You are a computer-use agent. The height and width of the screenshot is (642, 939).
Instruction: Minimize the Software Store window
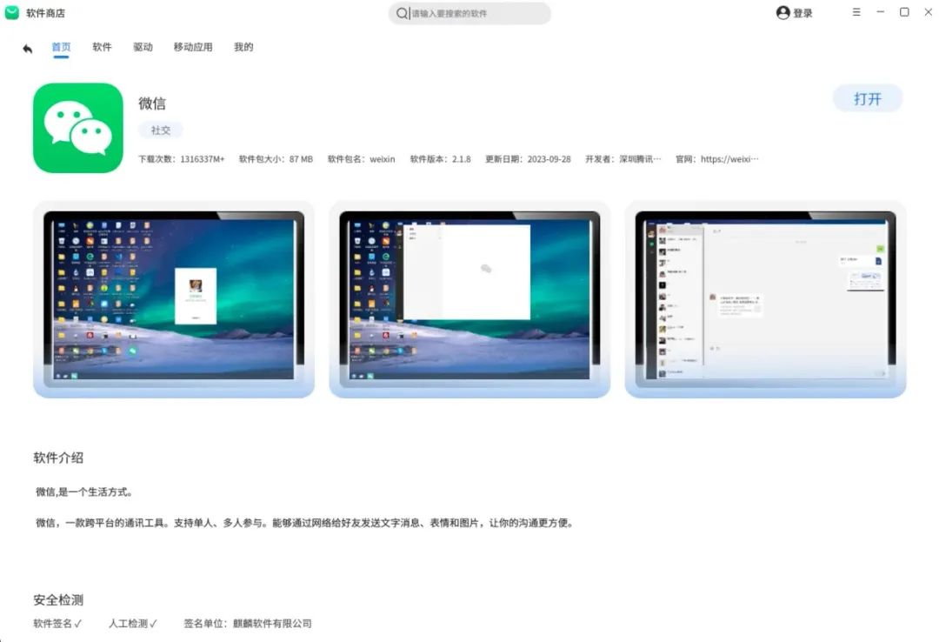(881, 12)
